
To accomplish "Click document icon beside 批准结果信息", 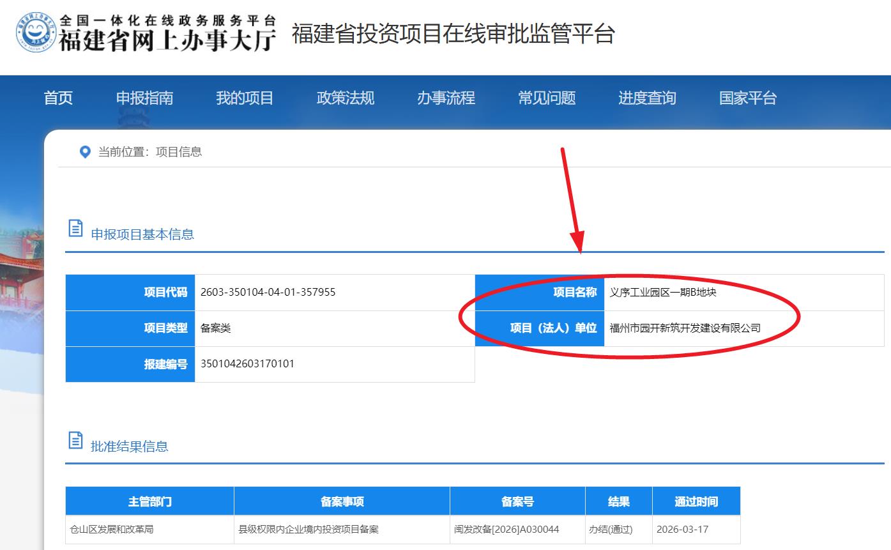I will click(x=75, y=441).
